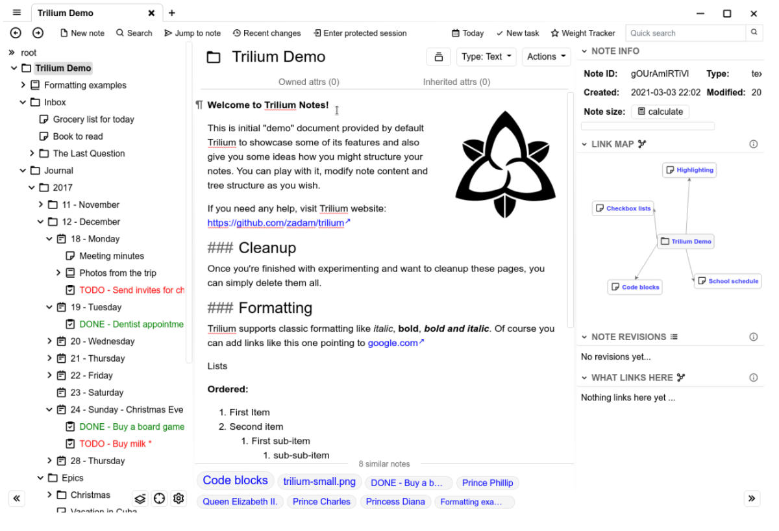Select Code blocks node in link map
779x531 pixels.
(x=635, y=287)
